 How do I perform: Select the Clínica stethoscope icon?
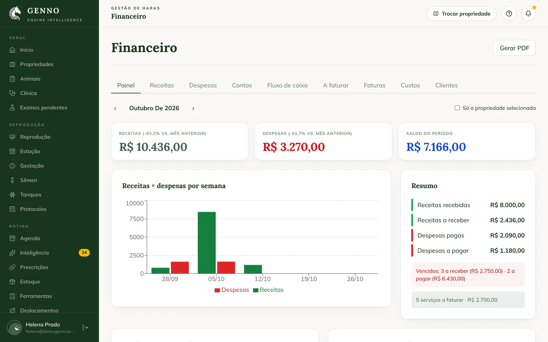[x=12, y=93]
